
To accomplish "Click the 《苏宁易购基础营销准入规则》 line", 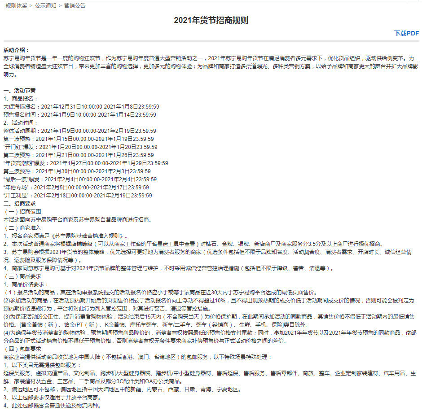I will point(66,236).
